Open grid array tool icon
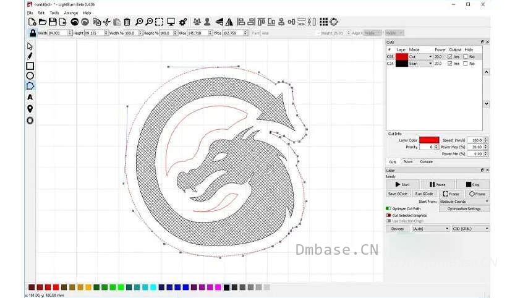Viewport: 515px width, 298px height. (323, 22)
